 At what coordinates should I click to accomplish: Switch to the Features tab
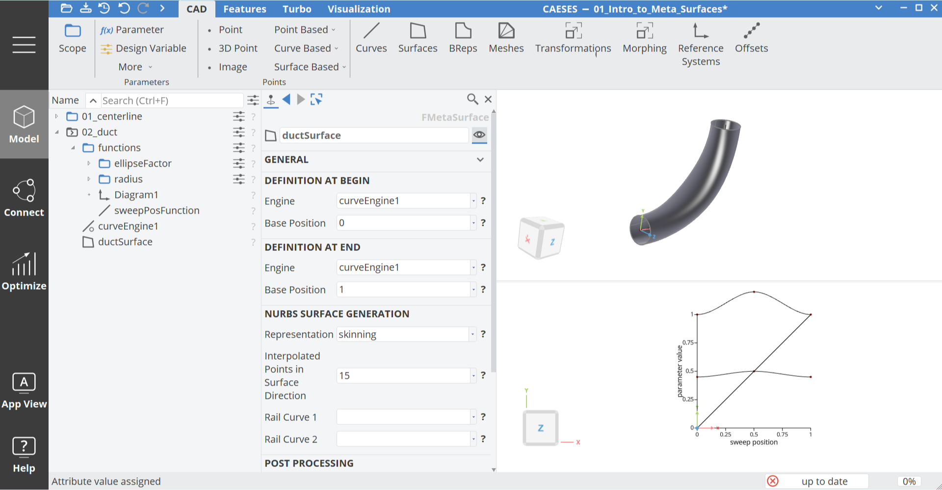point(244,9)
